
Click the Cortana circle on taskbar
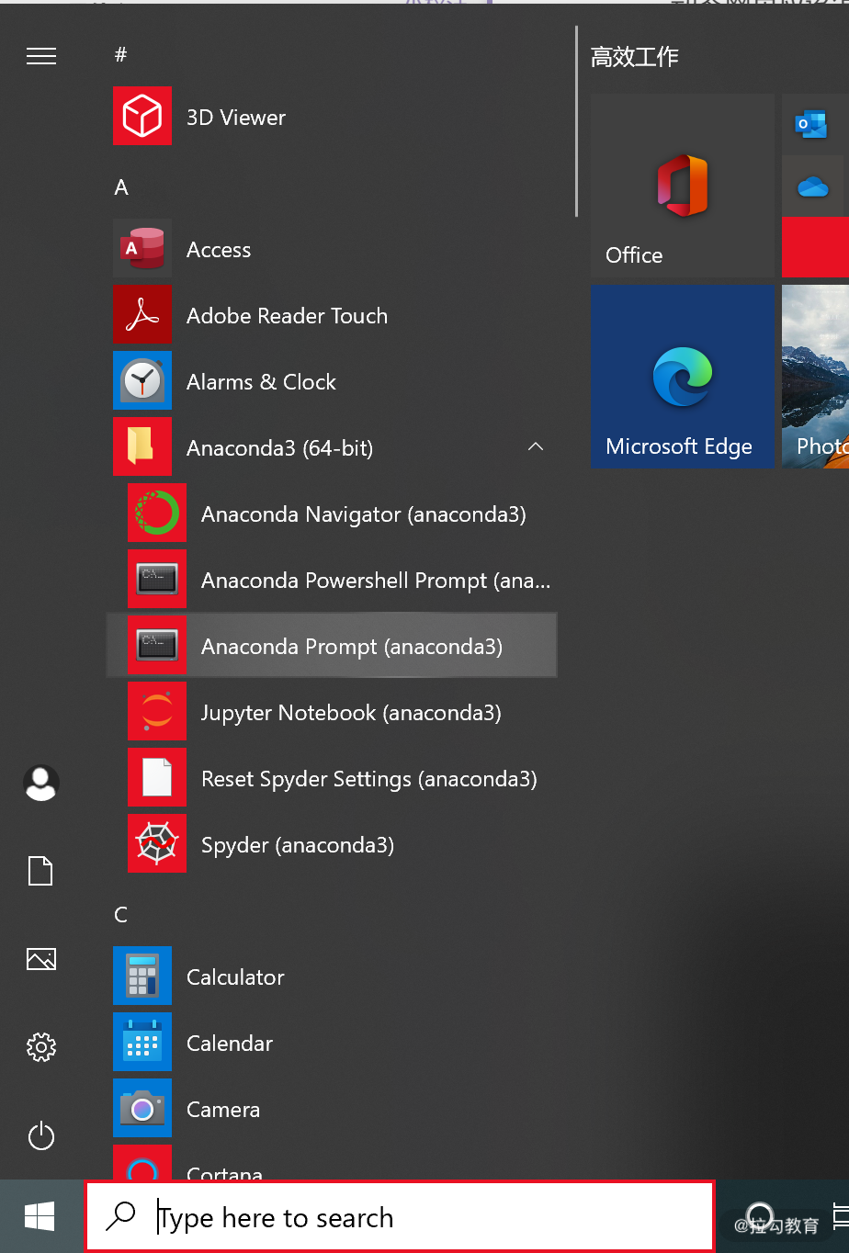tap(759, 1215)
